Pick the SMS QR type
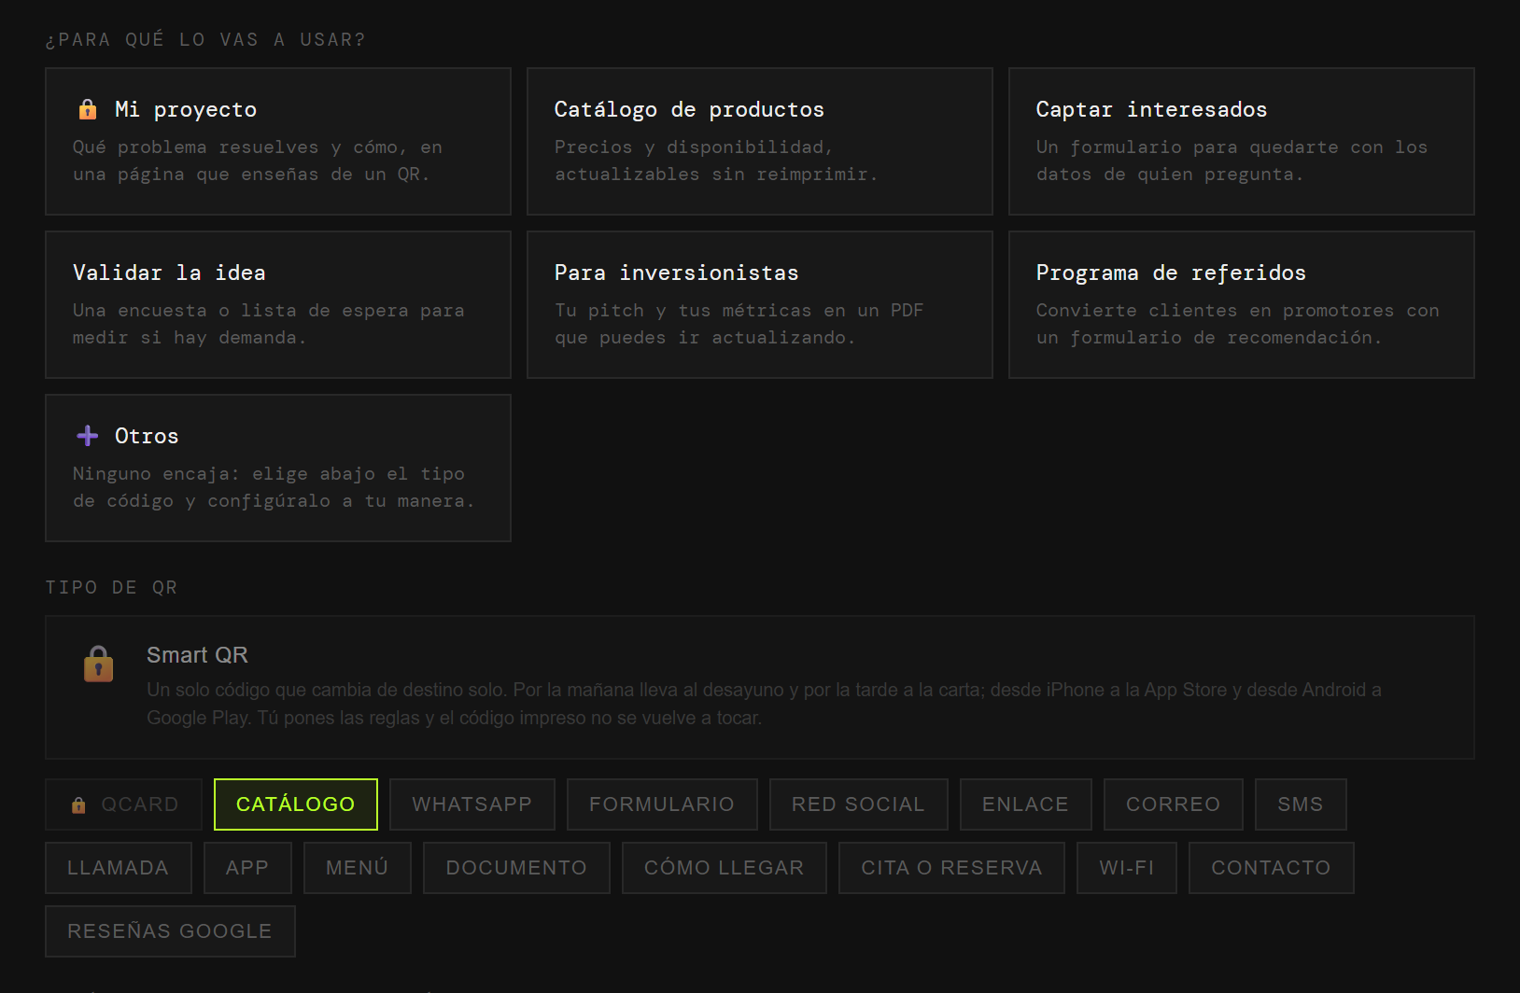Screen dimensions: 1520x993 coord(1301,804)
